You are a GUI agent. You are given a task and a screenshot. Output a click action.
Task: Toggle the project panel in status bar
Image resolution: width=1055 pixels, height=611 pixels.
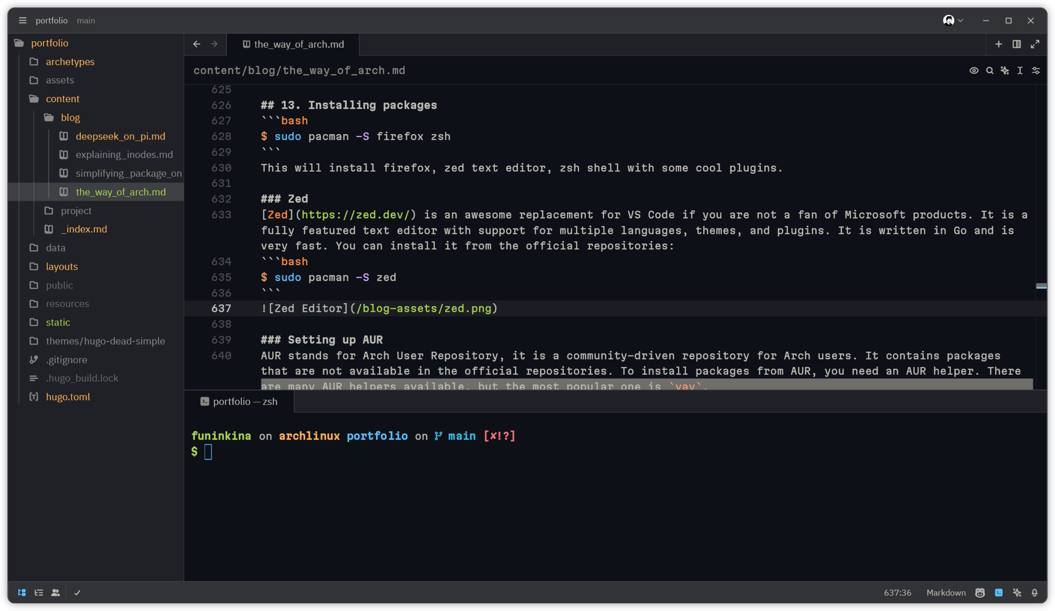pos(22,592)
